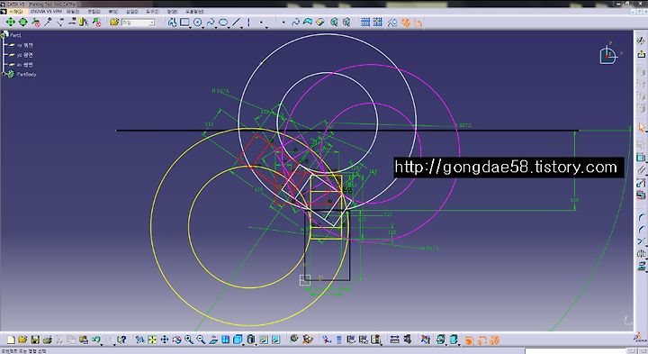Select the Spline sketch tool
This screenshot has width=648, height=354.
point(211,22)
